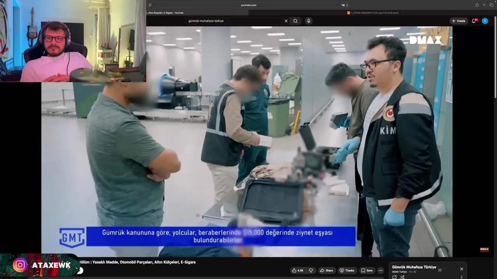Open the Gümrük Muhafaza Türkiye playlist title
Image resolution: width=497 pixels, height=279 pixels.
coord(414,267)
